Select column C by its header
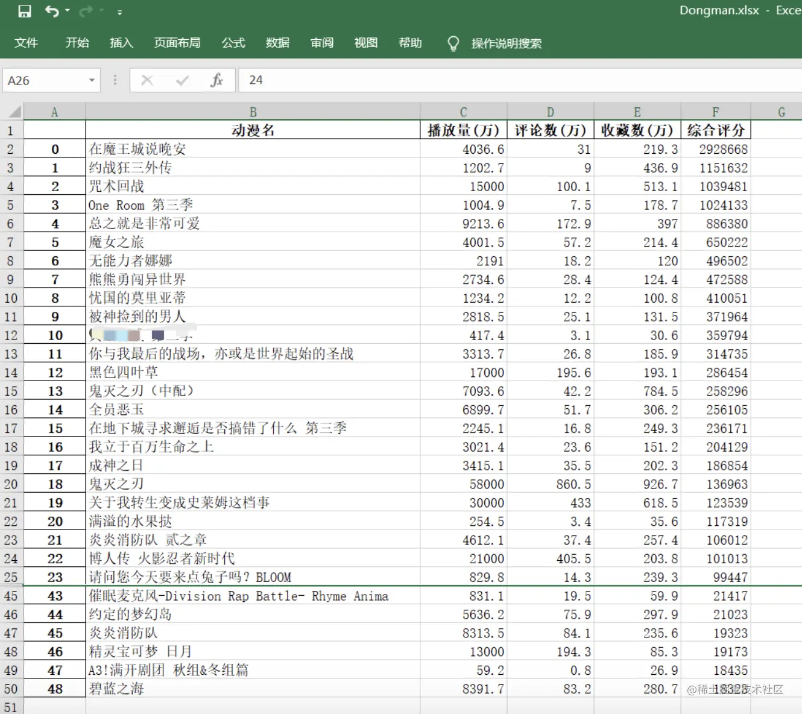 click(463, 112)
